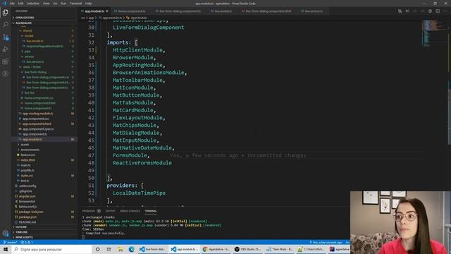Expand the live-list folder
Viewport: 451px width, 254px height.
coord(29,92)
